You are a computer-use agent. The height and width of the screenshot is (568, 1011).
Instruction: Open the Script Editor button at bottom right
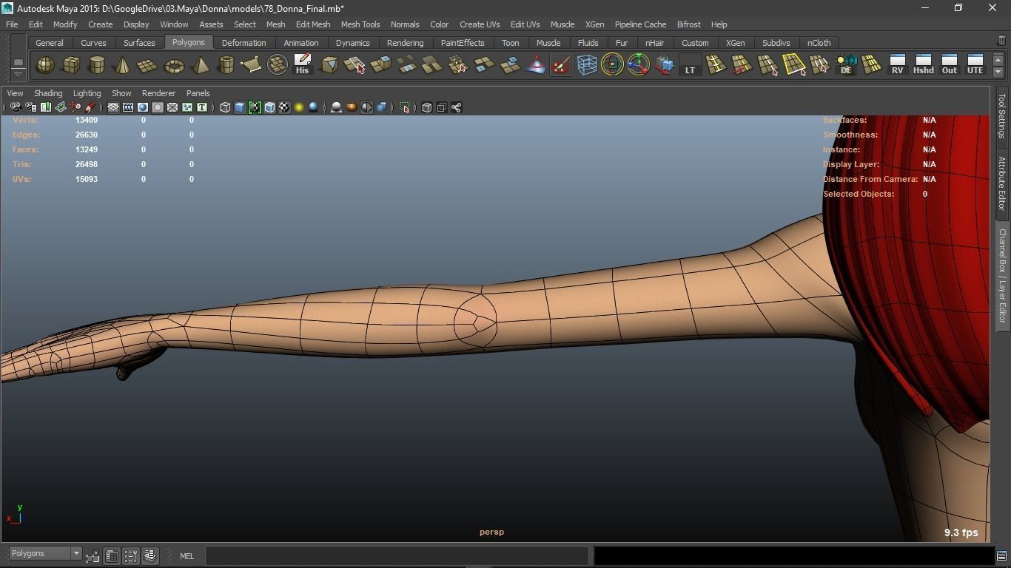(1001, 555)
